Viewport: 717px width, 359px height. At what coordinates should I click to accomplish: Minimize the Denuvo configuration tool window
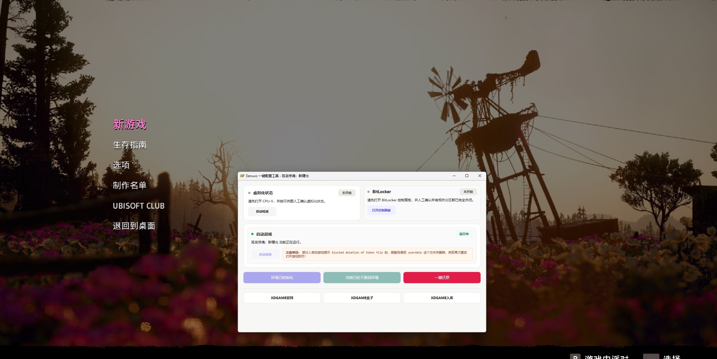click(x=454, y=176)
